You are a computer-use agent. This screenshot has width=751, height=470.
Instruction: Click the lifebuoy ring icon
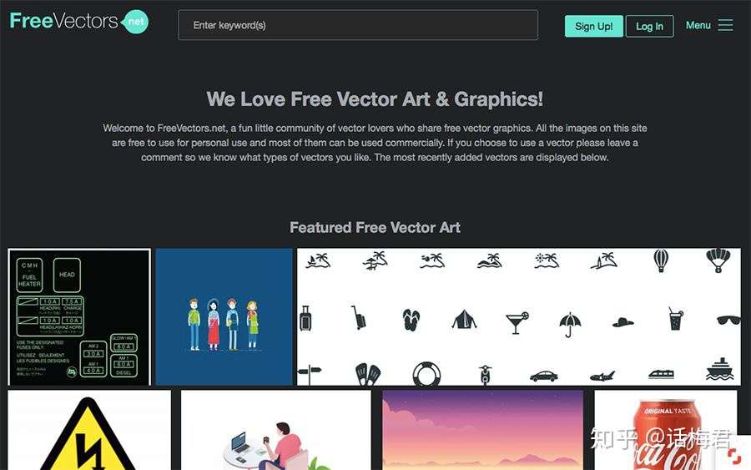[426, 374]
